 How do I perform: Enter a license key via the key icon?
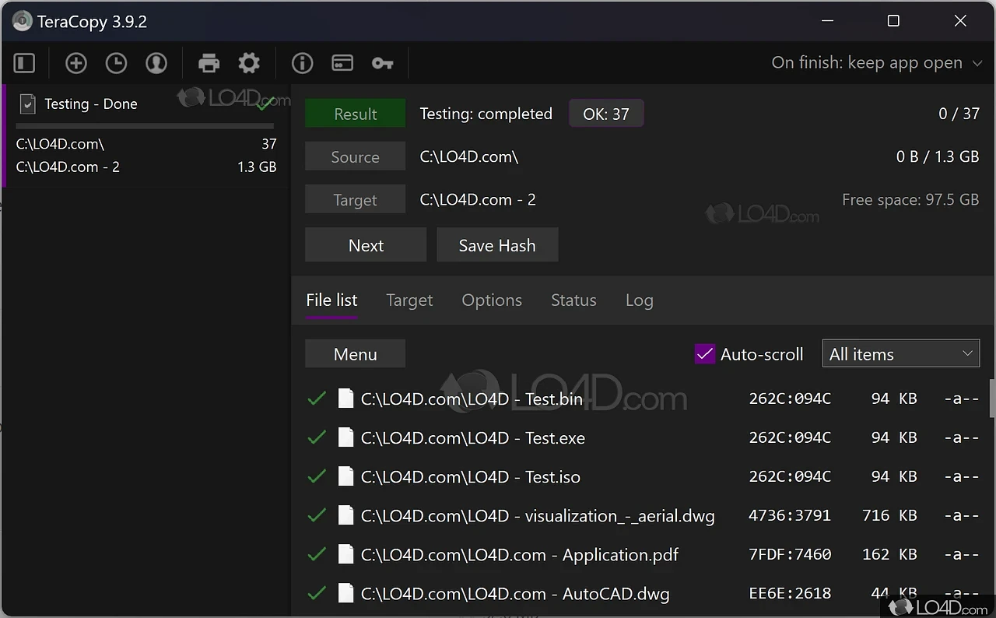(x=382, y=63)
